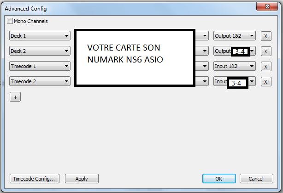Image resolution: width=283 pixels, height=193 pixels.
Task: Expand the Timecode 2 dropdown
Action: [x=40, y=81]
